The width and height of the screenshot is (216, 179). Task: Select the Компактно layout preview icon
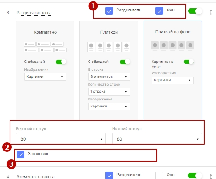click(x=45, y=47)
